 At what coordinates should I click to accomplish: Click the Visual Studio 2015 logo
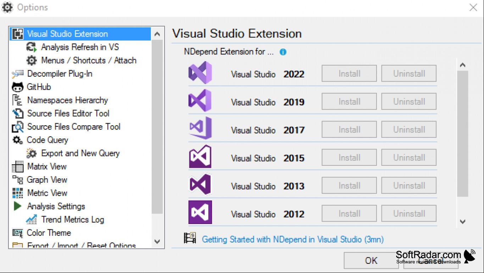click(x=200, y=157)
